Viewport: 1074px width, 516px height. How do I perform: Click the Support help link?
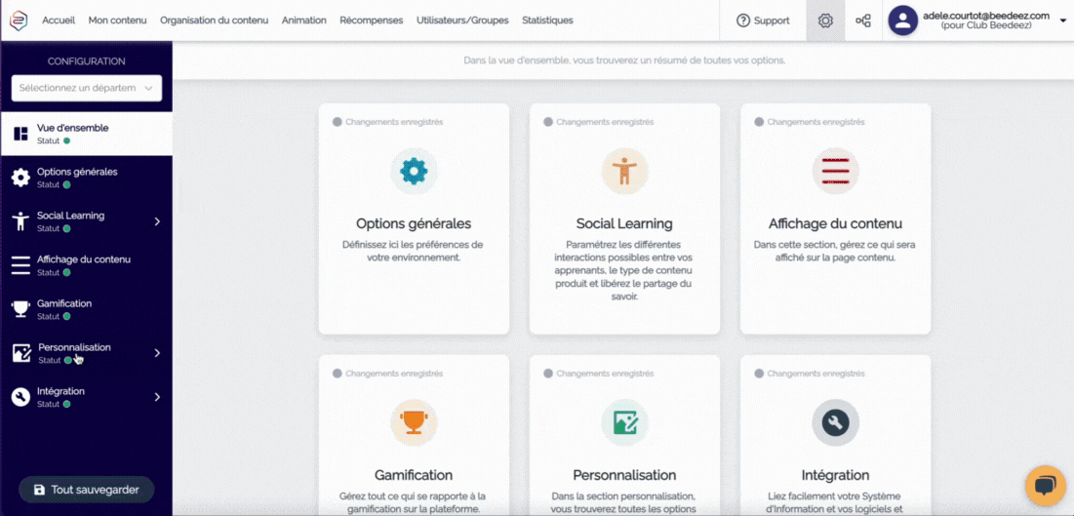[763, 20]
